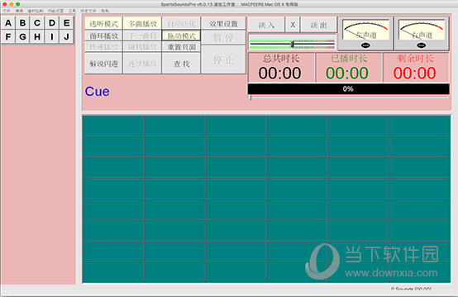458x297 pixels.
Task: Select sound bank E
Action: click(x=67, y=23)
